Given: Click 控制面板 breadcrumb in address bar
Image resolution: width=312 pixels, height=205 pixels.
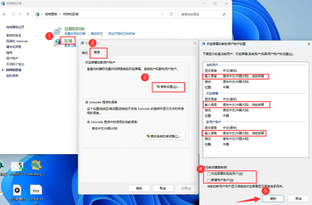Looking at the screenshot, I should [51, 14].
